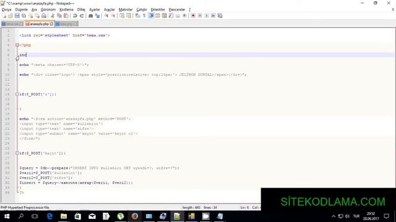Screen dimensions: 396x222
Task: Launch Microsoft Edge from the taskbar
Action: tap(49, 216)
